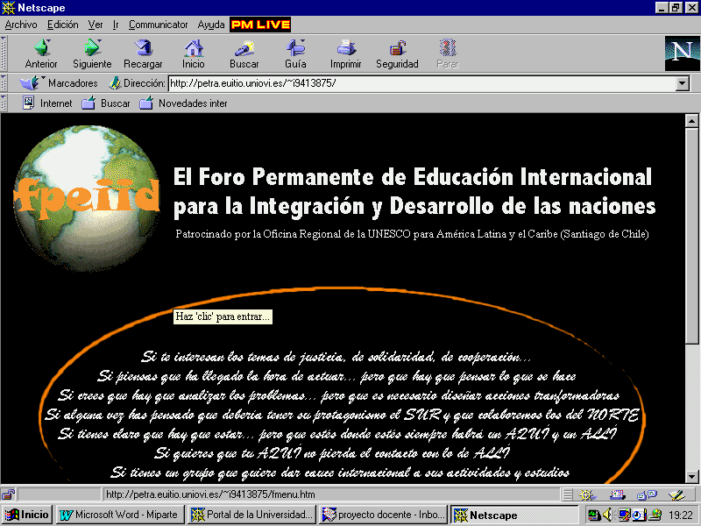Expand the Dirección address history dropdown
This screenshot has width=701, height=526.
click(x=683, y=83)
